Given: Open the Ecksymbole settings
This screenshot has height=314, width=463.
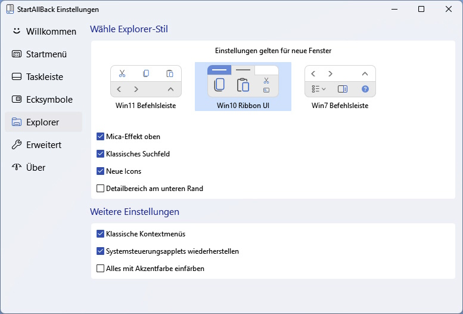Looking at the screenshot, I should (x=43, y=100).
